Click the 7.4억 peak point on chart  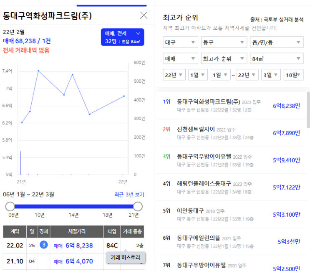coord(38,71)
